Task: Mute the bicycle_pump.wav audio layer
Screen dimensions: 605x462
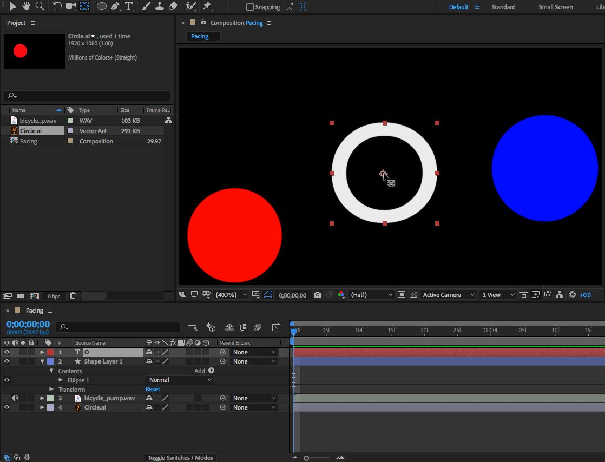Action: (15, 398)
